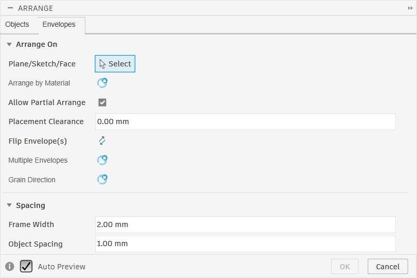Collapse the Arrange On section
The image size is (417, 278).
[x=9, y=44]
